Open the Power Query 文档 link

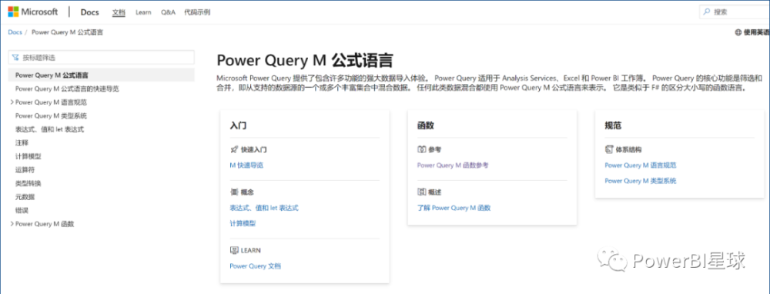click(x=256, y=266)
